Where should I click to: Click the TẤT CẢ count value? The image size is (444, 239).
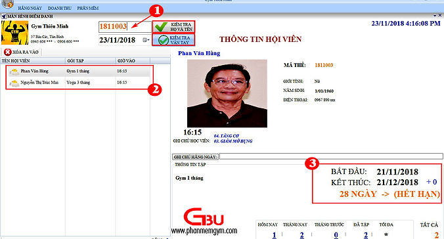pos(436,235)
